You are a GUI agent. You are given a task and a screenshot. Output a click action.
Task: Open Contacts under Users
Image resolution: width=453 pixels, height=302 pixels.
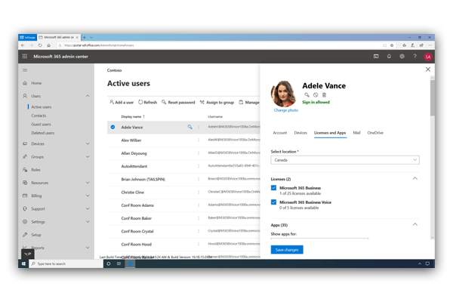tap(39, 116)
